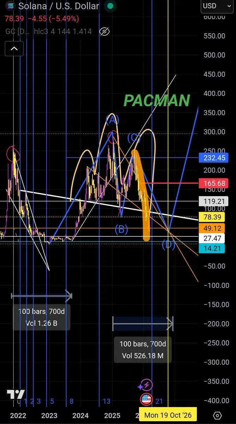Click the 600.00 price axis value
This screenshot has width=236, height=424.
point(215,17)
